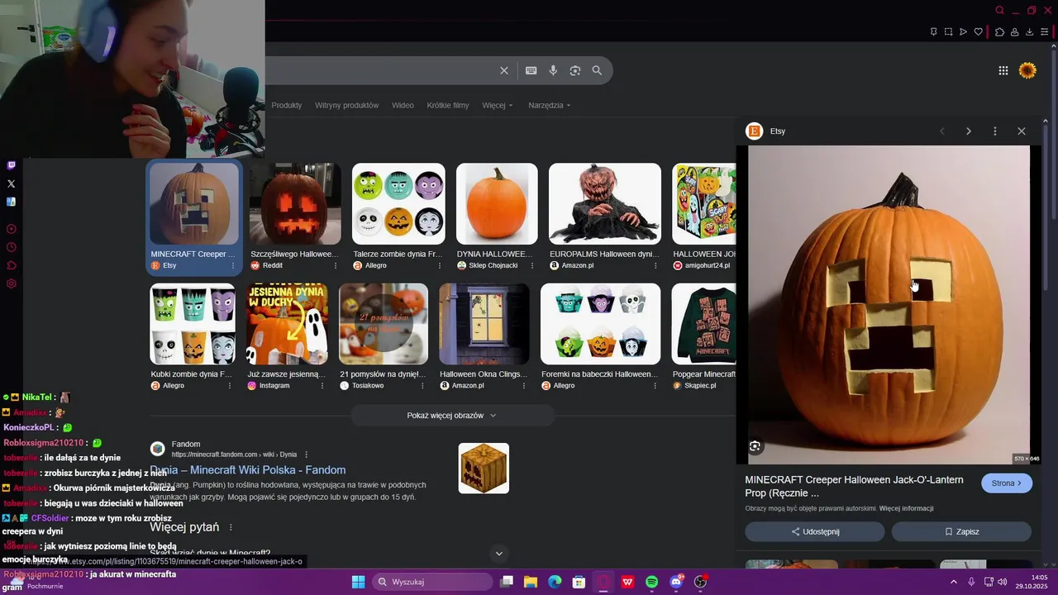
Task: Add page to bookmarks with the heart icon
Action: (979, 32)
